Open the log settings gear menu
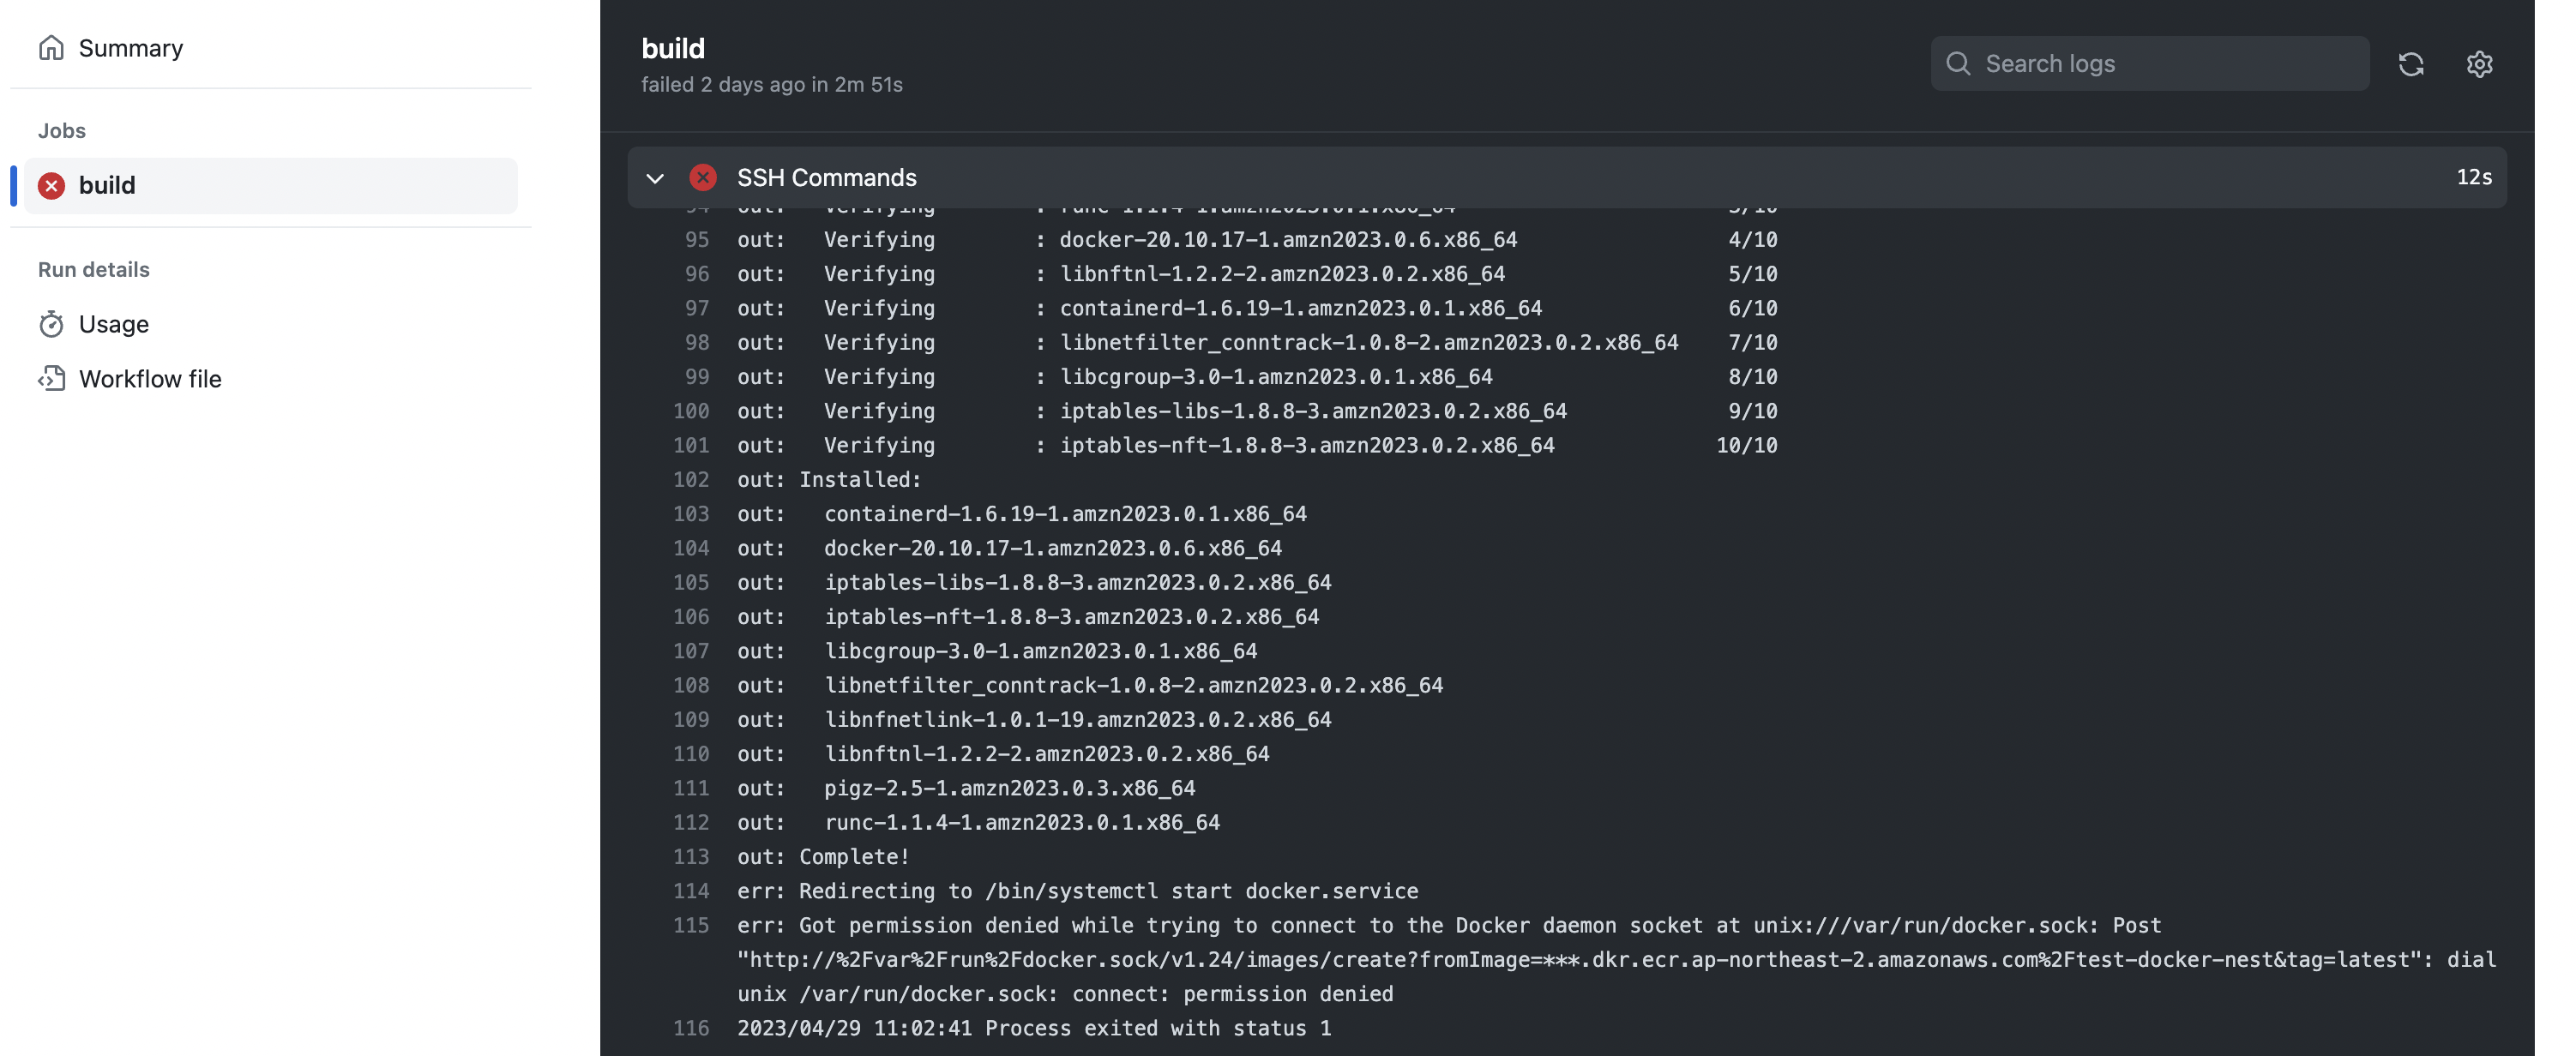 (2479, 64)
